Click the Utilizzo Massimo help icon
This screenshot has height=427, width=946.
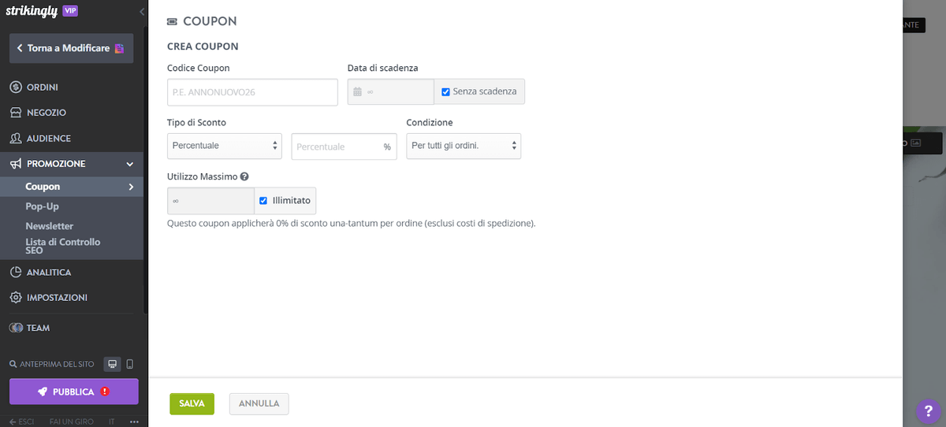[244, 176]
